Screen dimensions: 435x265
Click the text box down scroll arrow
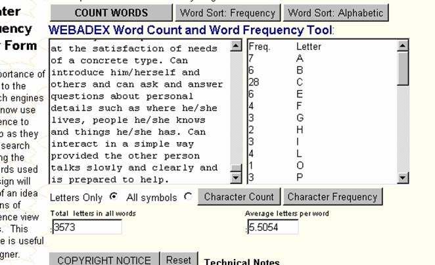coord(236,178)
